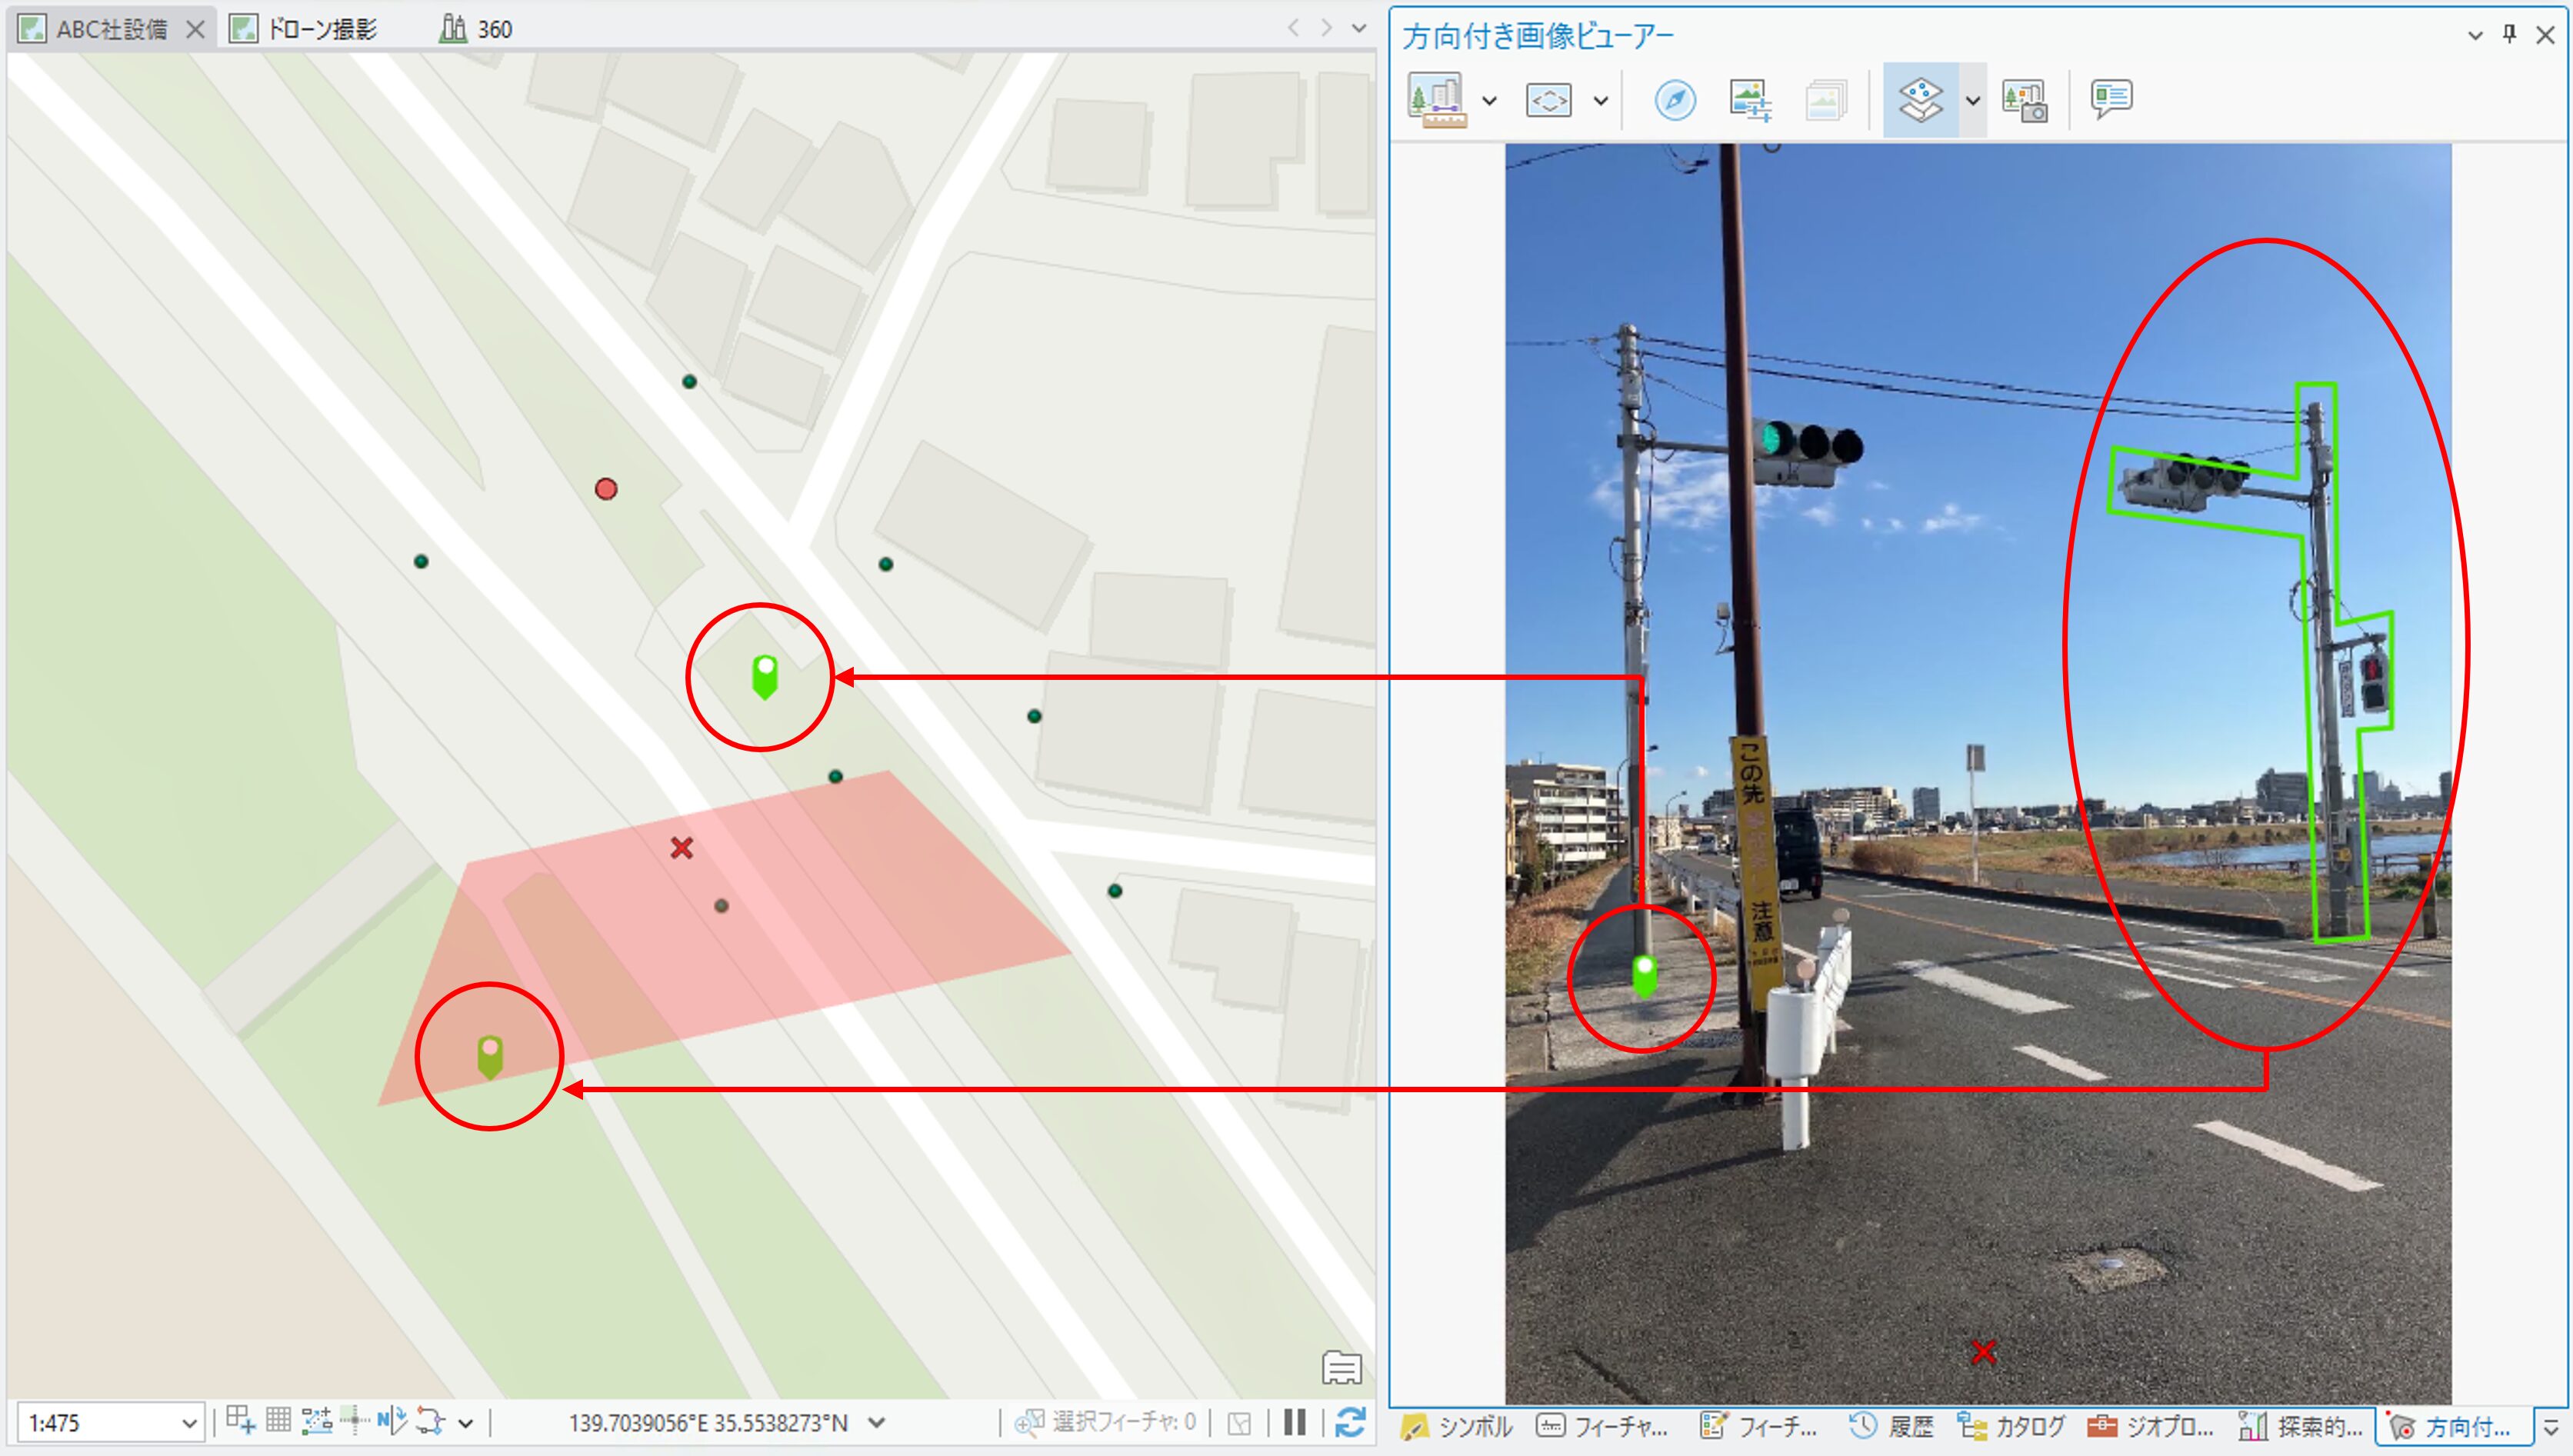Click the upper green pin marker on map
Viewport: 2573px width, 1456px height.
click(x=764, y=675)
